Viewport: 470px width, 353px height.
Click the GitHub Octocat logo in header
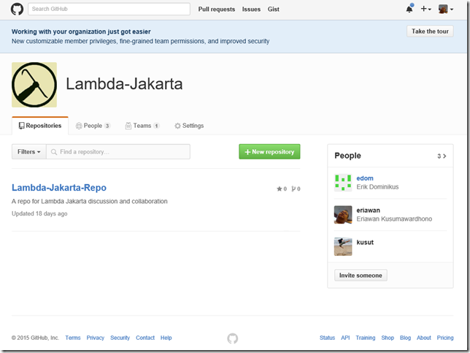click(17, 10)
